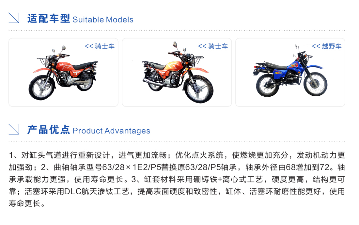Click the arrow icon beside 适配车型 heading
359x225 pixels.
[x=14, y=18]
